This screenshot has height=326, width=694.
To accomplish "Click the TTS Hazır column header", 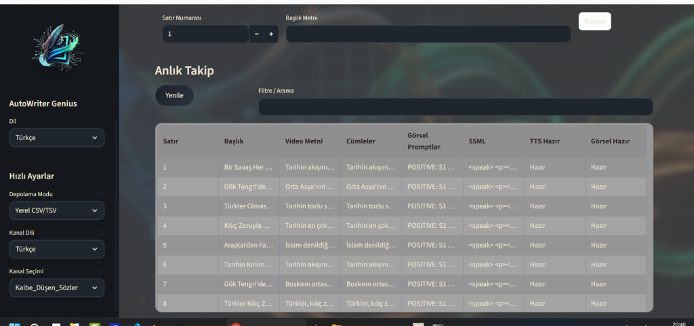I will [x=544, y=141].
